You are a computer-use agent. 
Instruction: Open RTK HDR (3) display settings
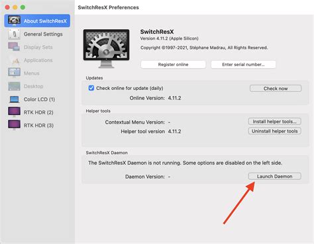37,125
